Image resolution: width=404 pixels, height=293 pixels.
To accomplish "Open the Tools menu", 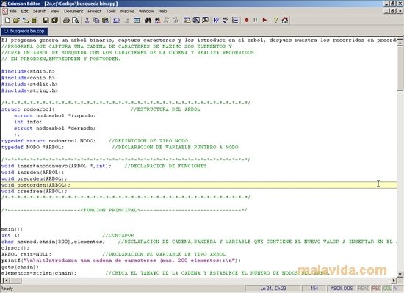I will click(111, 11).
